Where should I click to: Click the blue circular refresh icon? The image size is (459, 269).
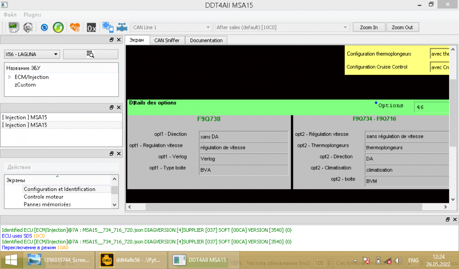[44, 28]
